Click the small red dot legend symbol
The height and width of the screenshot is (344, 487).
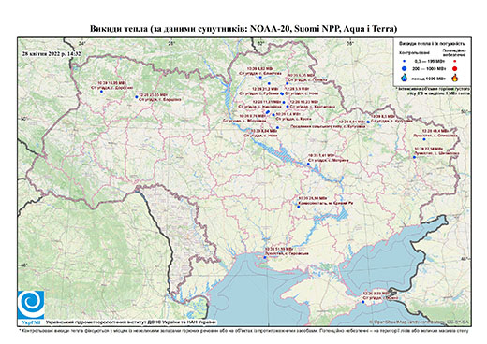(x=455, y=61)
